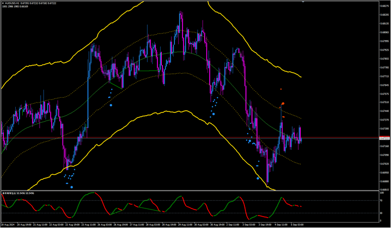Click the 22 Aug 03:00 time label

(x=58, y=224)
